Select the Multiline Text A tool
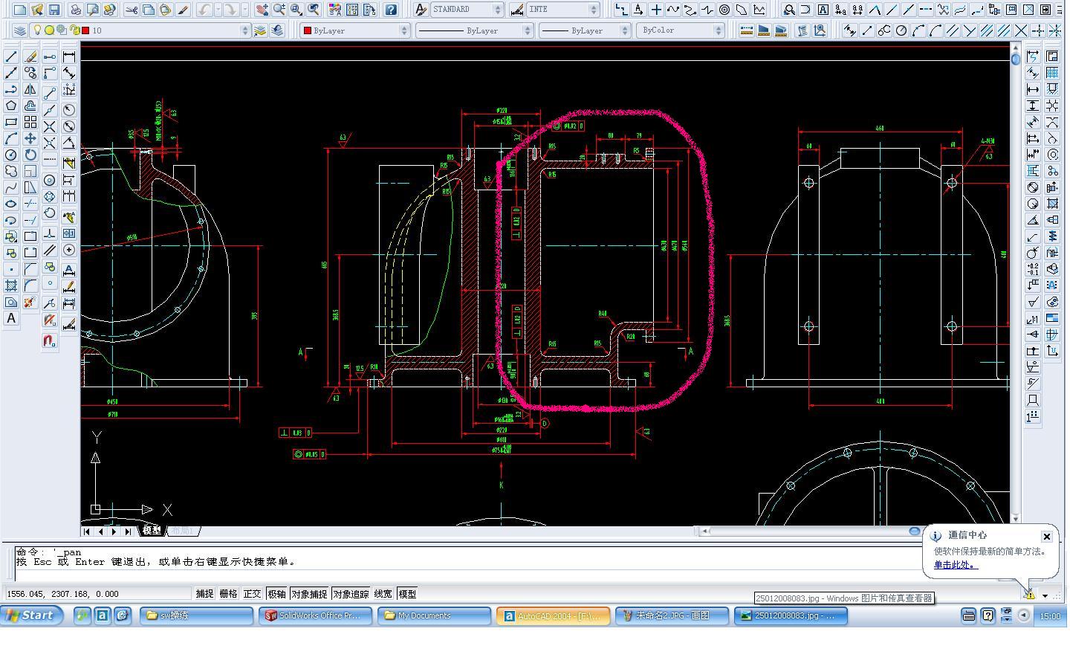 tap(11, 318)
